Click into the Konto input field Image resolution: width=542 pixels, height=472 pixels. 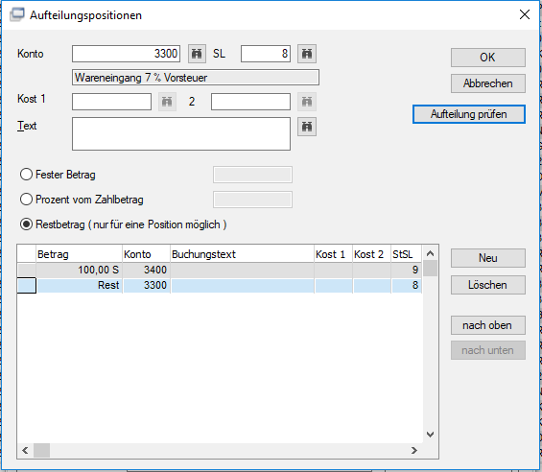pos(127,54)
